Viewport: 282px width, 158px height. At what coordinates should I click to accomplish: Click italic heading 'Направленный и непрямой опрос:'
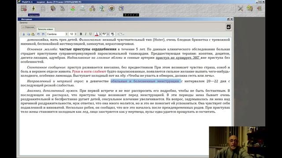click(x=56, y=81)
